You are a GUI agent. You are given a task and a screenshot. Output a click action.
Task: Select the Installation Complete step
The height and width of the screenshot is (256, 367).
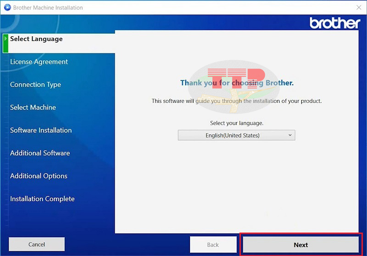coord(42,199)
